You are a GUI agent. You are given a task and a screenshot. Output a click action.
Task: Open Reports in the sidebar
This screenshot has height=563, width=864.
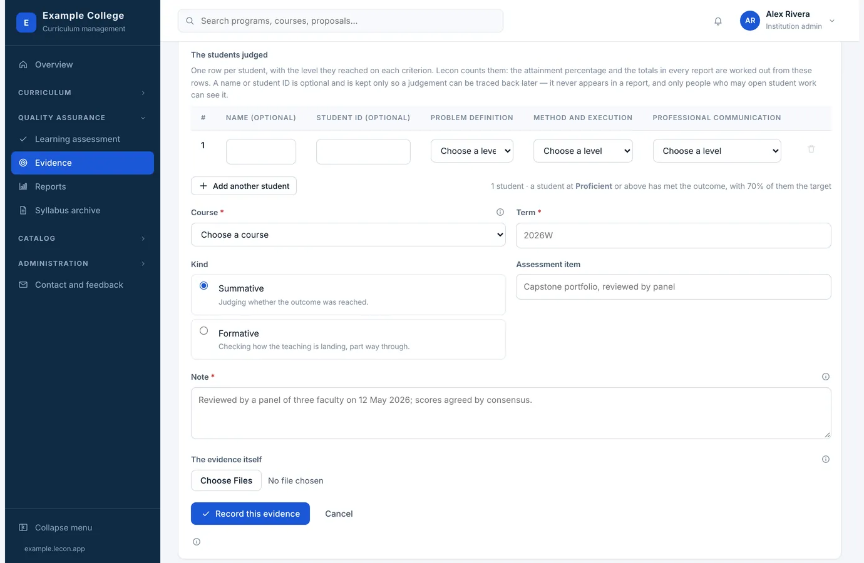tap(82, 186)
